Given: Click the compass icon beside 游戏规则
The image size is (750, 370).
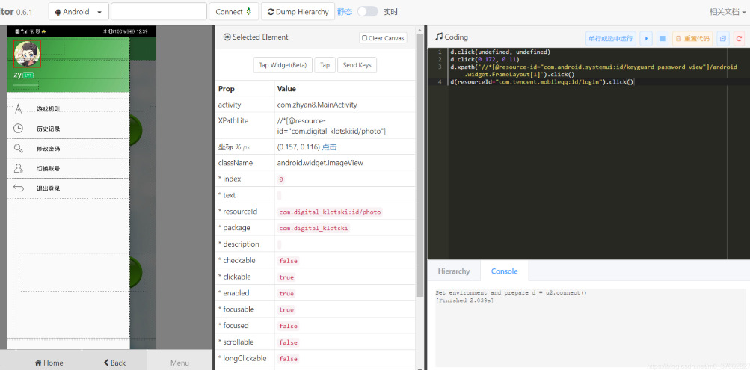Looking at the screenshot, I should (x=19, y=109).
